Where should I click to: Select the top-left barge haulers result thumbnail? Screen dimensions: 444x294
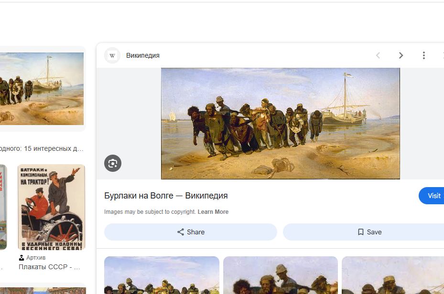(42, 89)
